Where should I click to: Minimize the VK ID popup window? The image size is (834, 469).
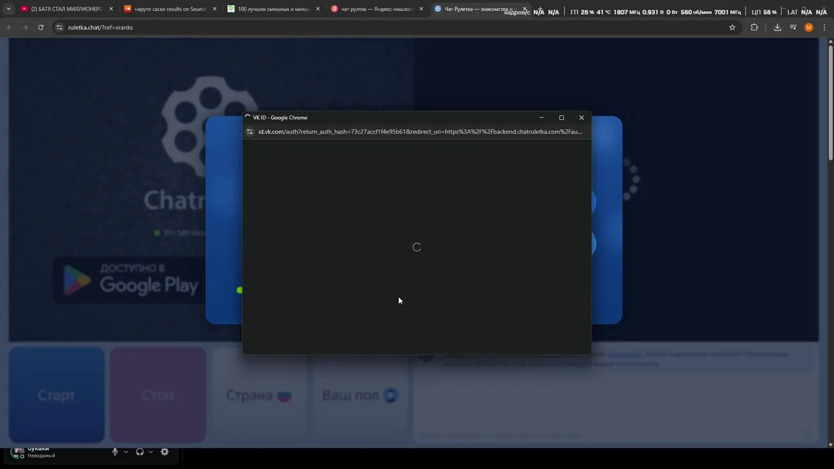[x=541, y=118]
